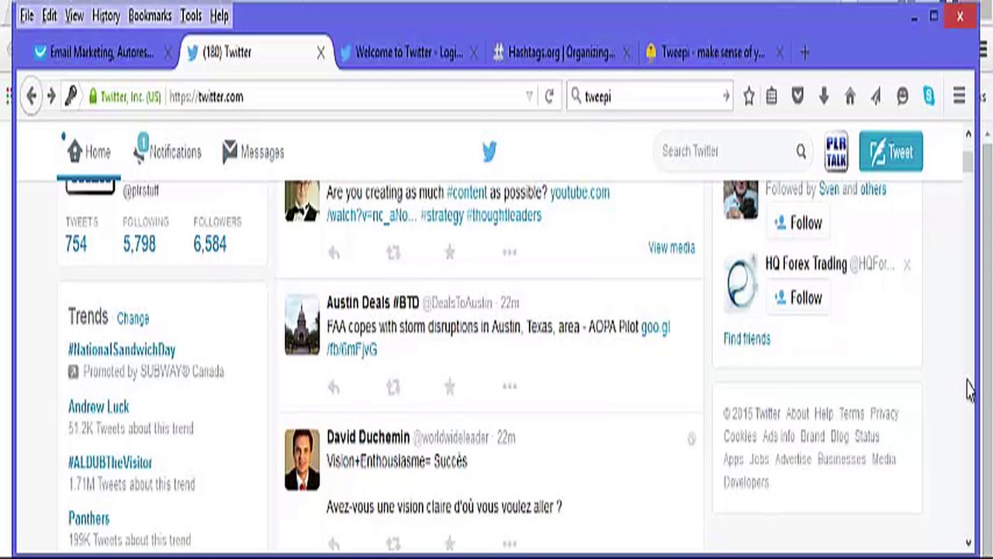The width and height of the screenshot is (993, 559).
Task: Open the Tools menu
Action: (x=191, y=16)
